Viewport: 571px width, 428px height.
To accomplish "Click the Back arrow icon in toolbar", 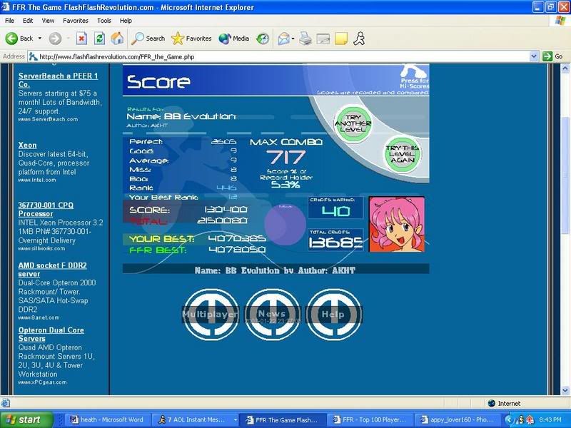I will [x=11, y=39].
